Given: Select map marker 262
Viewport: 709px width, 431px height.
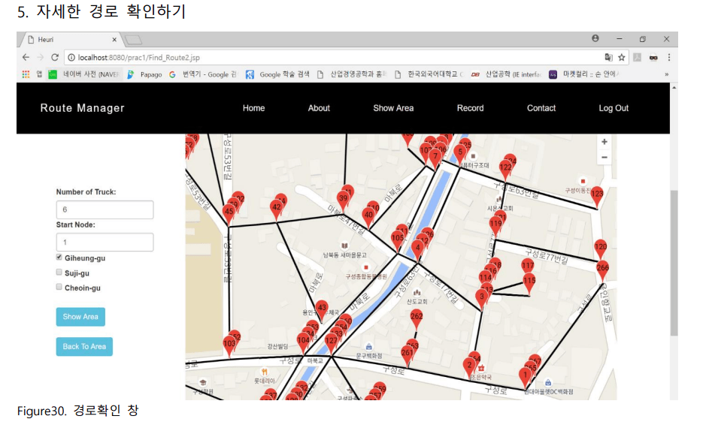Looking at the screenshot, I should pyautogui.click(x=417, y=318).
